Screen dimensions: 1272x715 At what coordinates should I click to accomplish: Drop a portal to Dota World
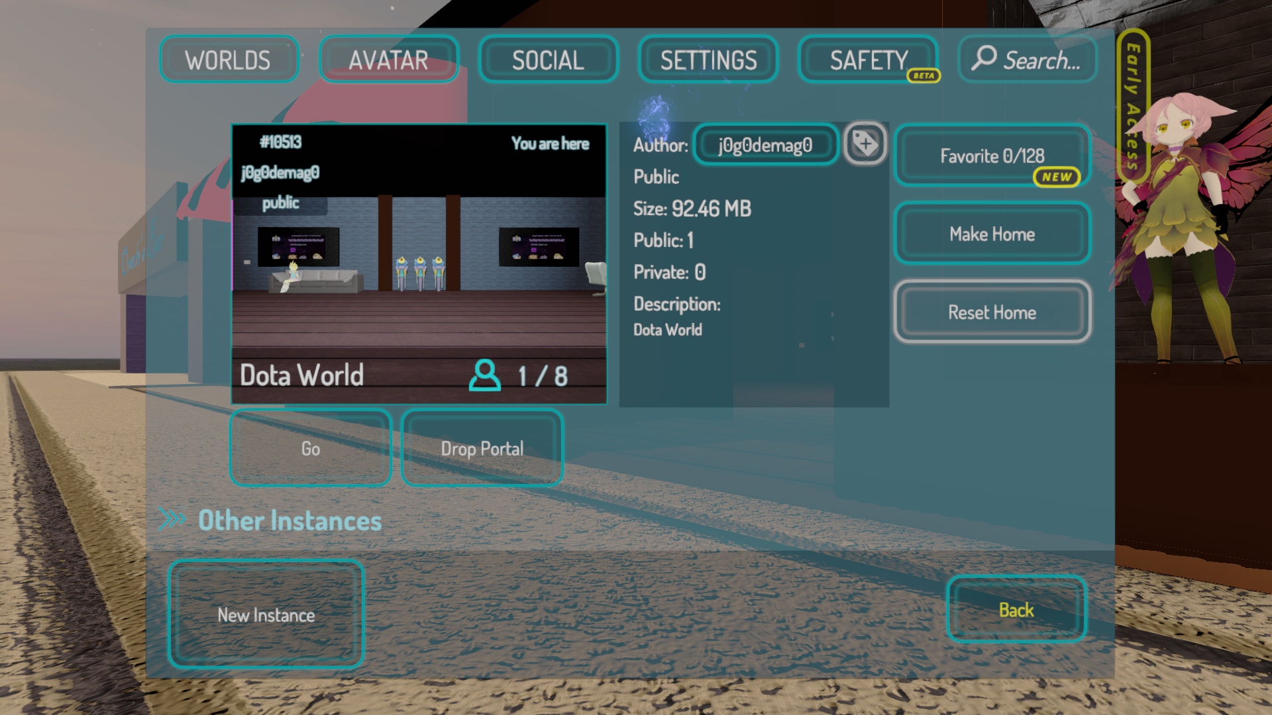pos(482,448)
